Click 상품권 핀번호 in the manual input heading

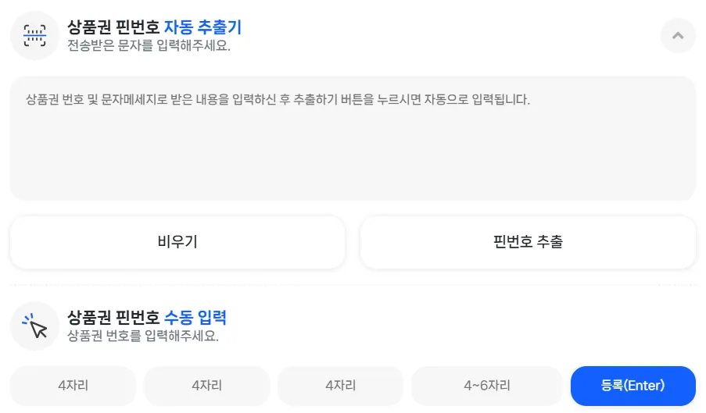pyautogui.click(x=113, y=318)
